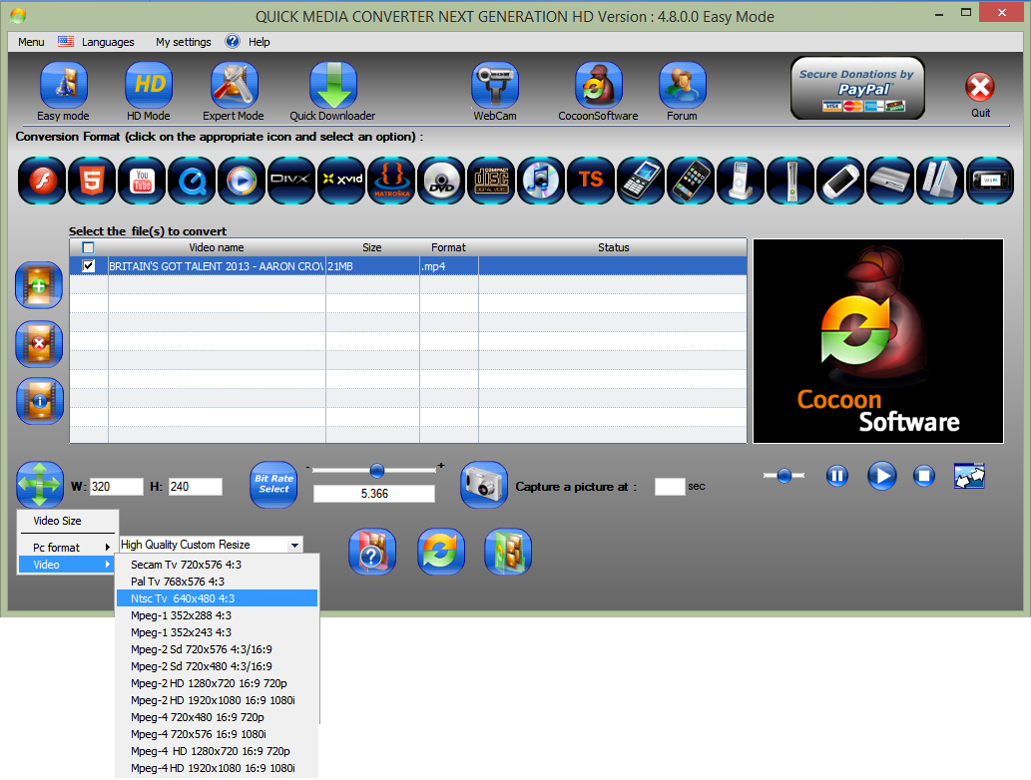
Task: Select iPhone conversion format
Action: [x=692, y=181]
